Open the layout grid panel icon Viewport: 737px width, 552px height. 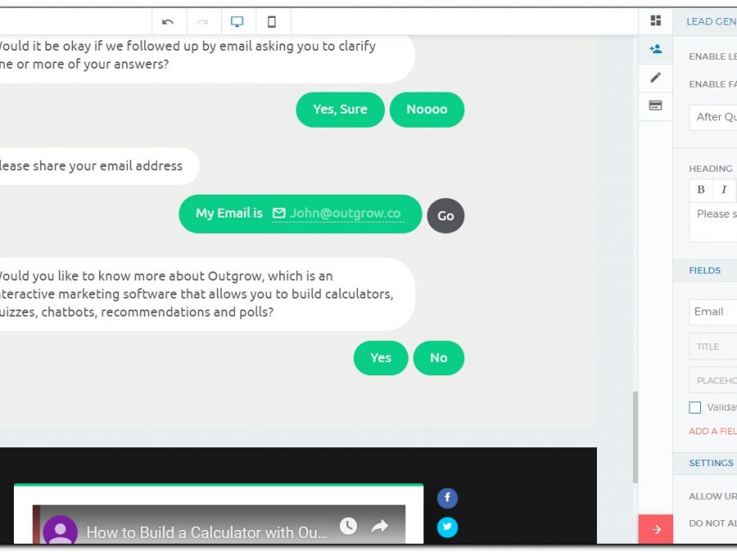(655, 21)
